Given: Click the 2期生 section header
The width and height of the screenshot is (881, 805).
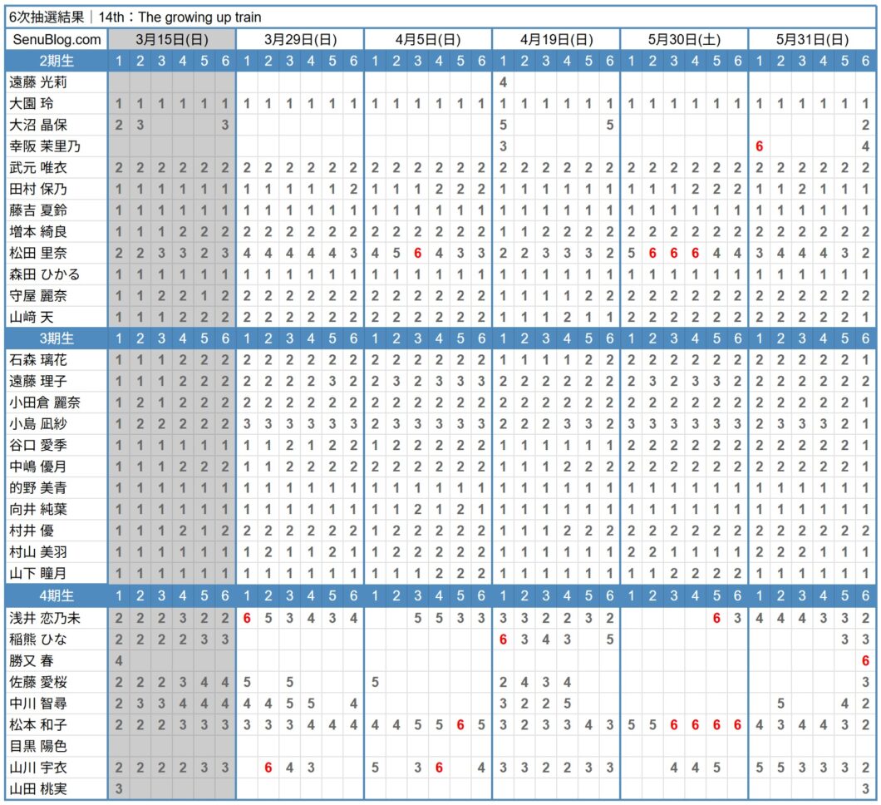Looking at the screenshot, I should tap(56, 61).
